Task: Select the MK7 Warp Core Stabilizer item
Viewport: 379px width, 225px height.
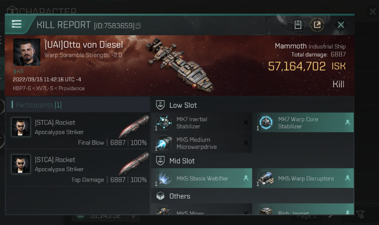Action: [x=303, y=123]
